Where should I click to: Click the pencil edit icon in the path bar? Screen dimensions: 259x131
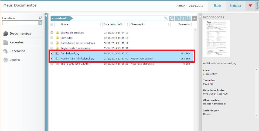point(166,18)
